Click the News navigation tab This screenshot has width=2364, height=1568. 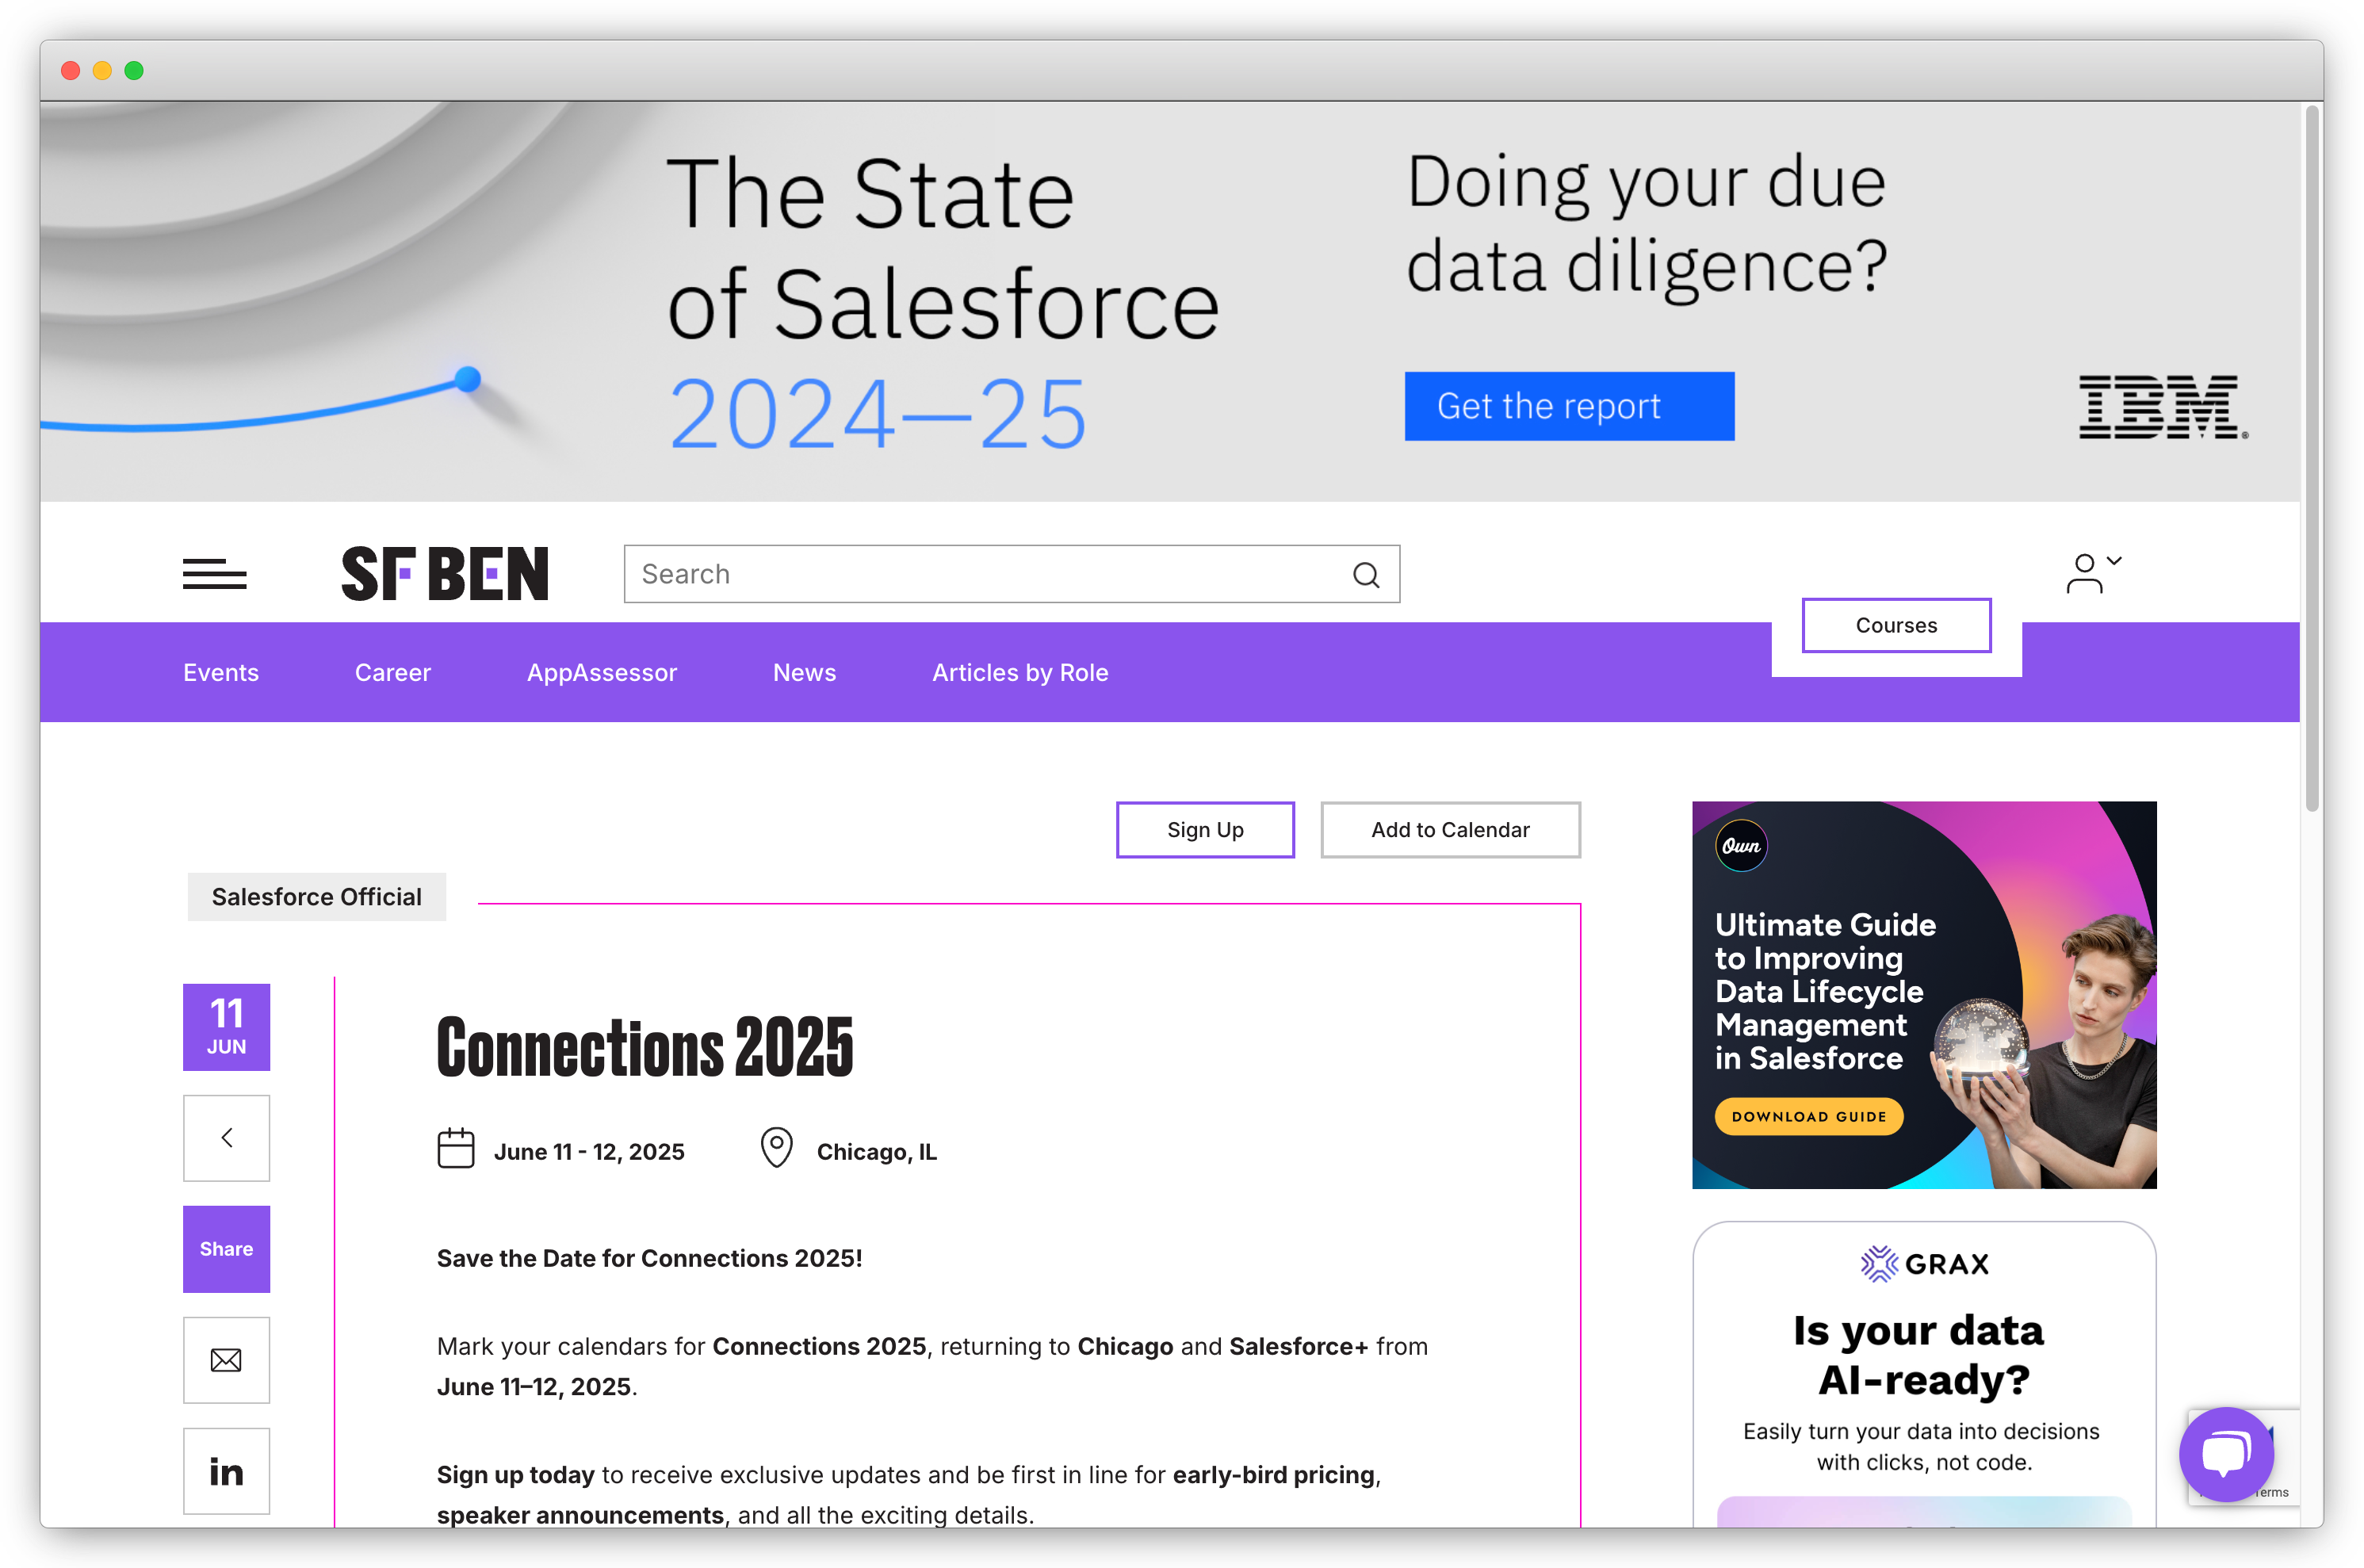pos(803,671)
